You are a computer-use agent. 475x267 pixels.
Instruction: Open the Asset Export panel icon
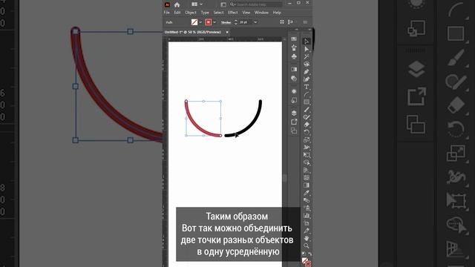(x=294, y=122)
